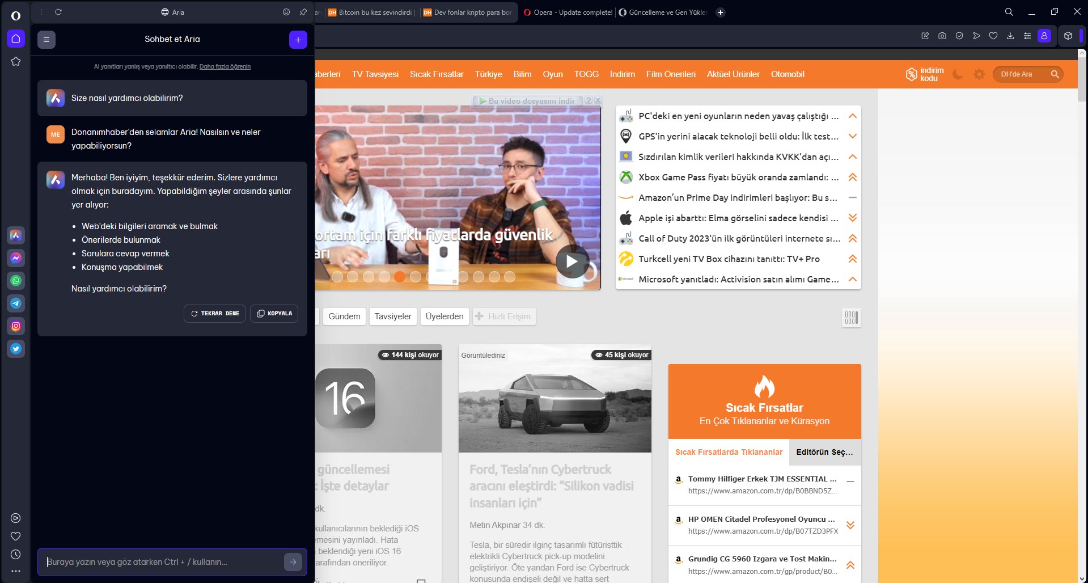Switch to Opera - Update complete! tab
This screenshot has height=583, width=1088.
(x=568, y=12)
